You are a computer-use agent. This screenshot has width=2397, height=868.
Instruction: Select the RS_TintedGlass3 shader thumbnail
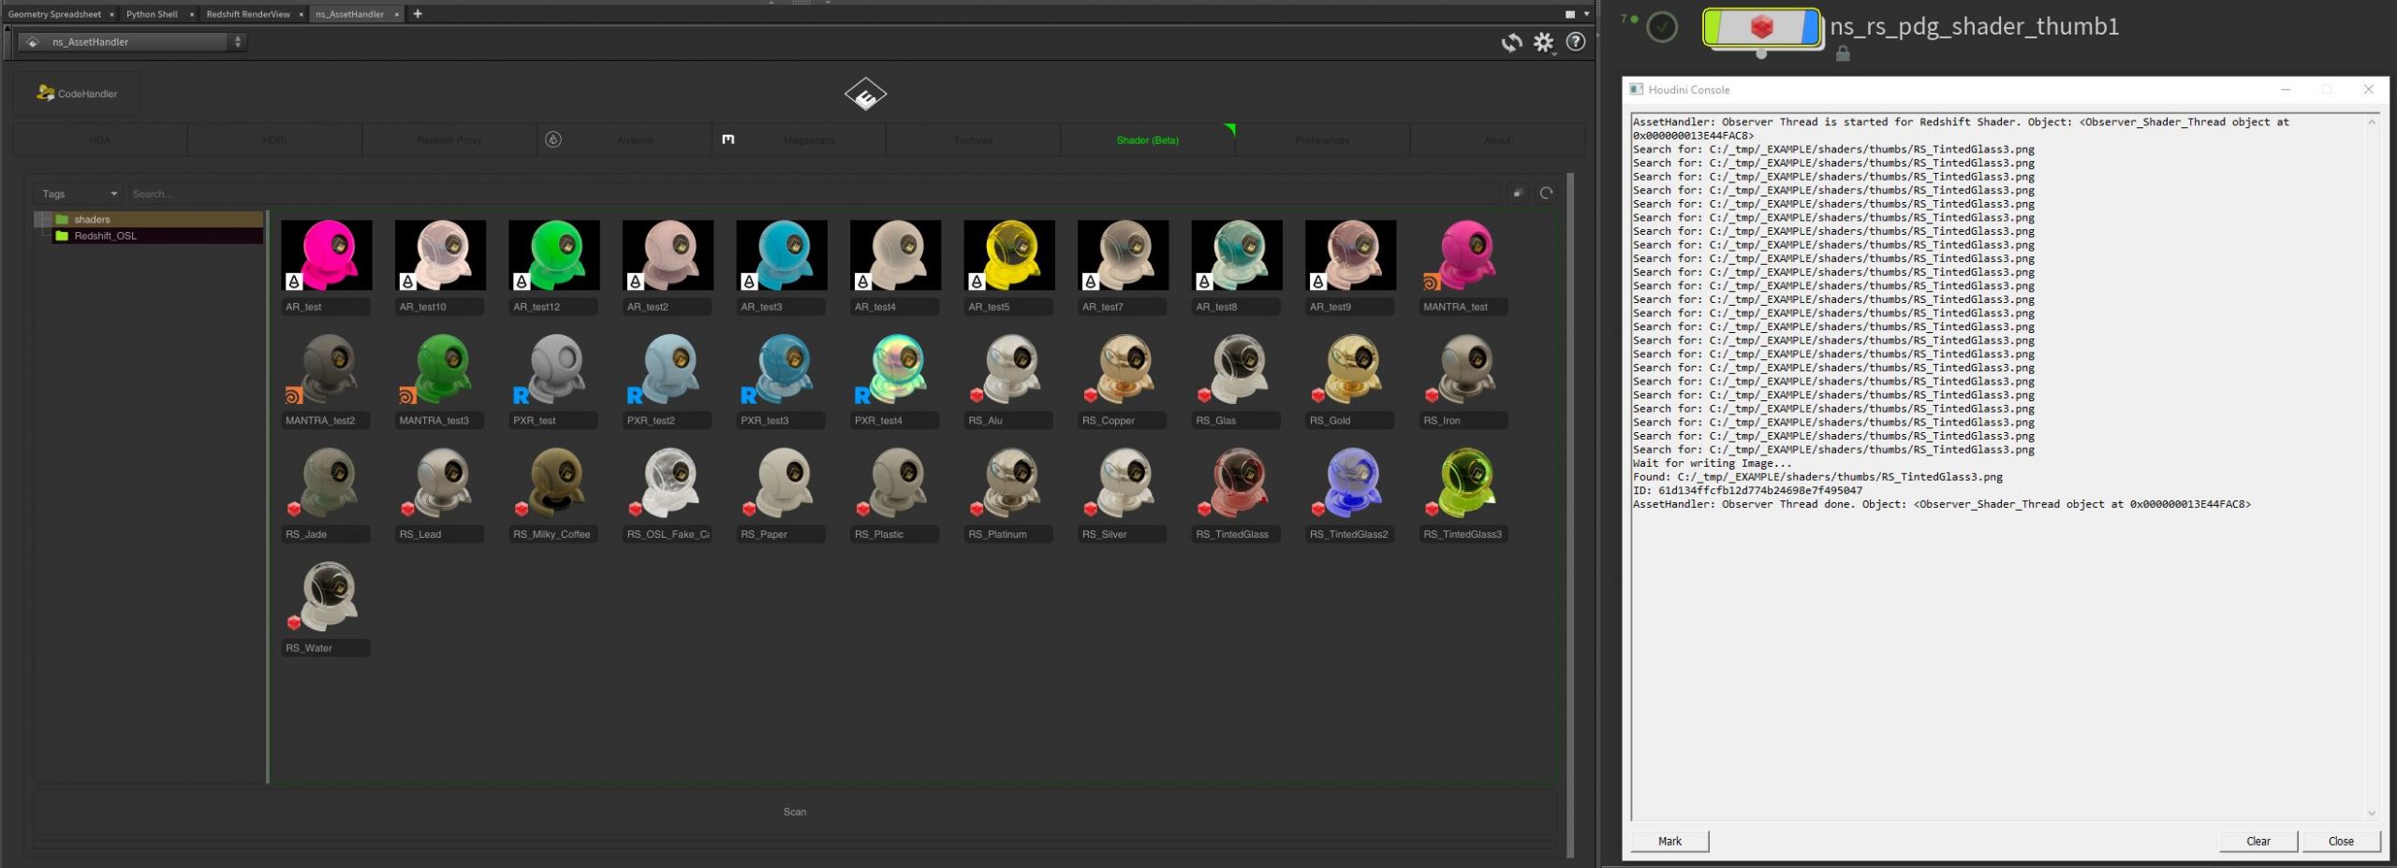click(x=1463, y=485)
